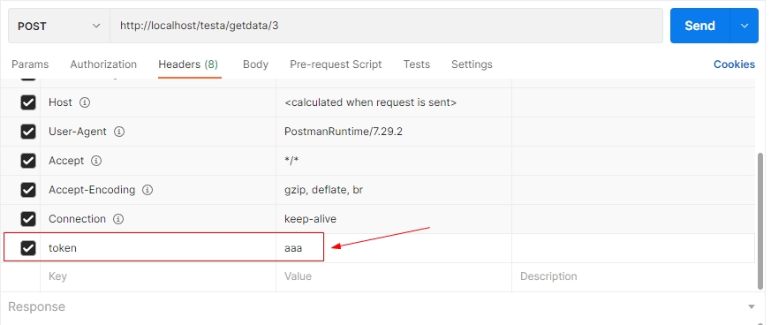Click the request URL input field

pos(386,26)
